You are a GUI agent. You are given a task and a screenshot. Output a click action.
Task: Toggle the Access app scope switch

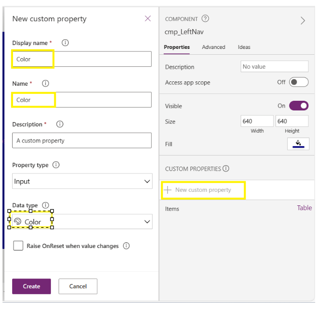coord(299,82)
